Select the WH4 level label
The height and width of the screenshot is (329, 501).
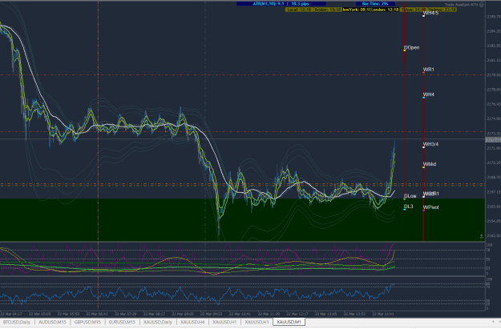pyautogui.click(x=429, y=94)
